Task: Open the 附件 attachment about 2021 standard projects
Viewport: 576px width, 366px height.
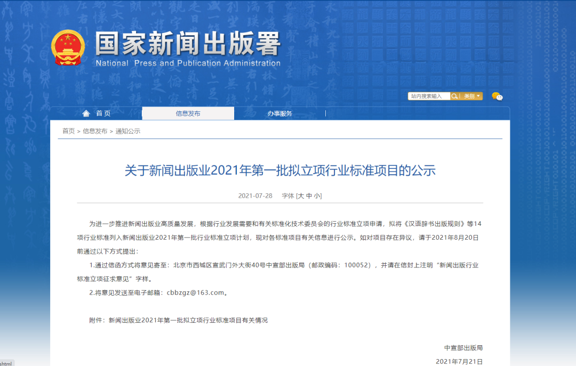Action: [188, 320]
